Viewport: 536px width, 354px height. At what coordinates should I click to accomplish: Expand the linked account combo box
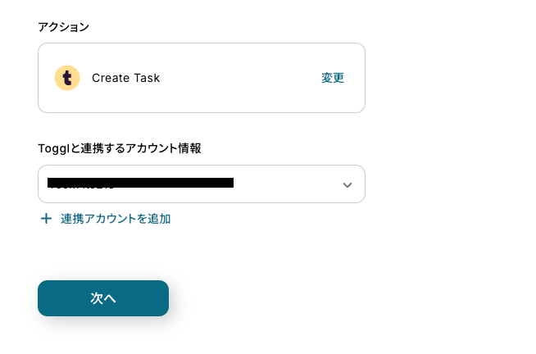(201, 184)
